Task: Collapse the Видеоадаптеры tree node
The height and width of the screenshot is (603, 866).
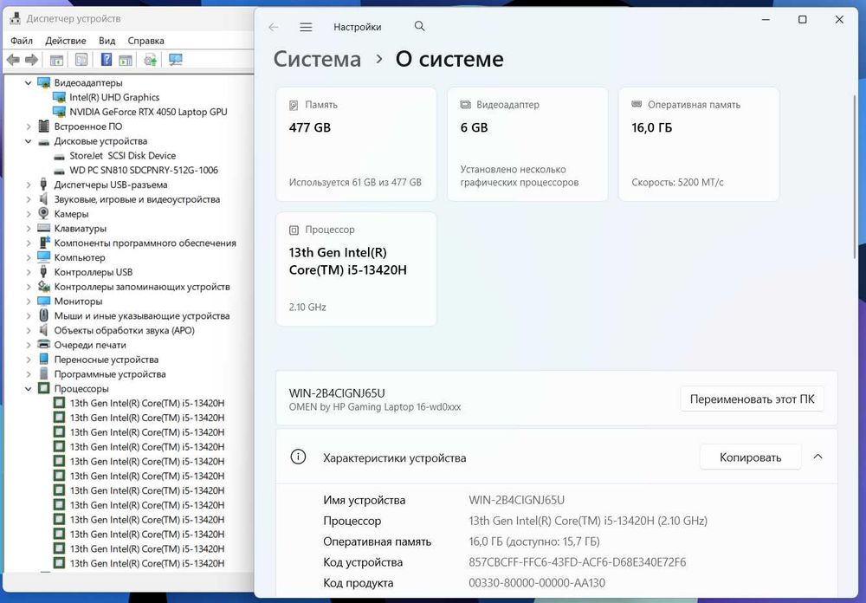Action: 29,83
